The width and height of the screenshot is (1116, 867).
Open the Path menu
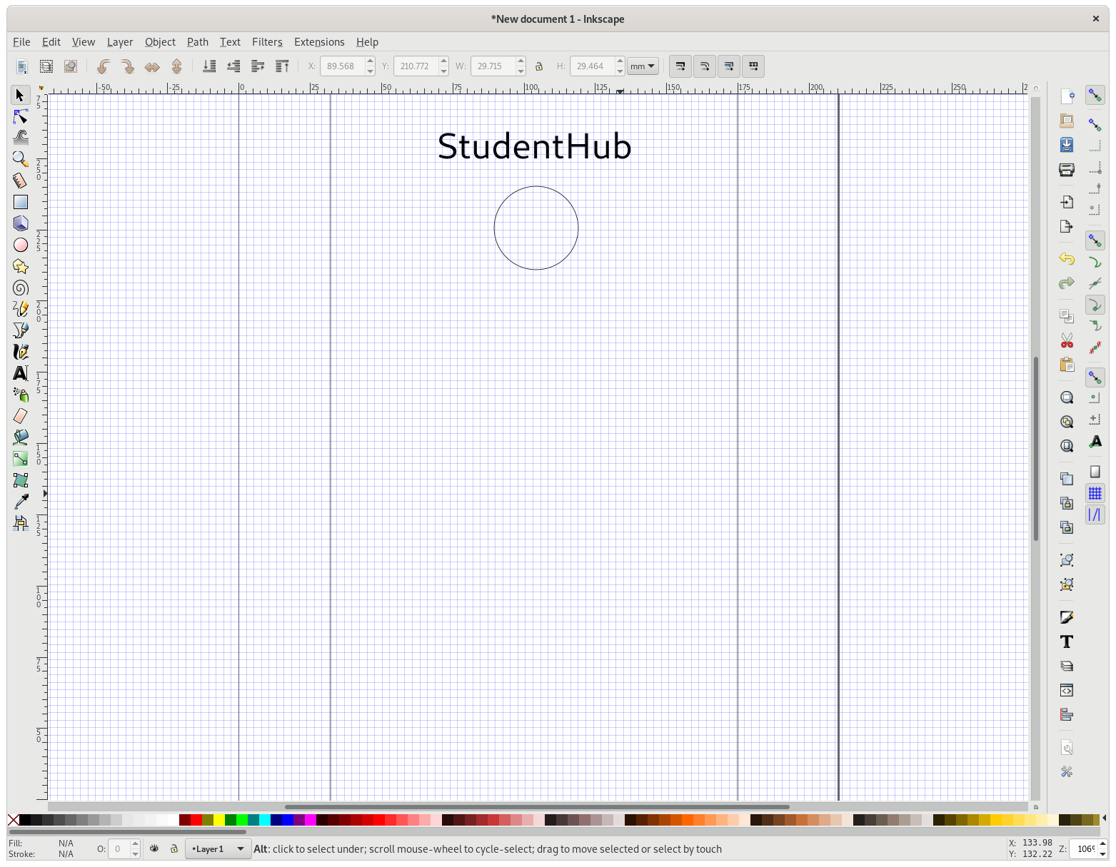point(198,42)
